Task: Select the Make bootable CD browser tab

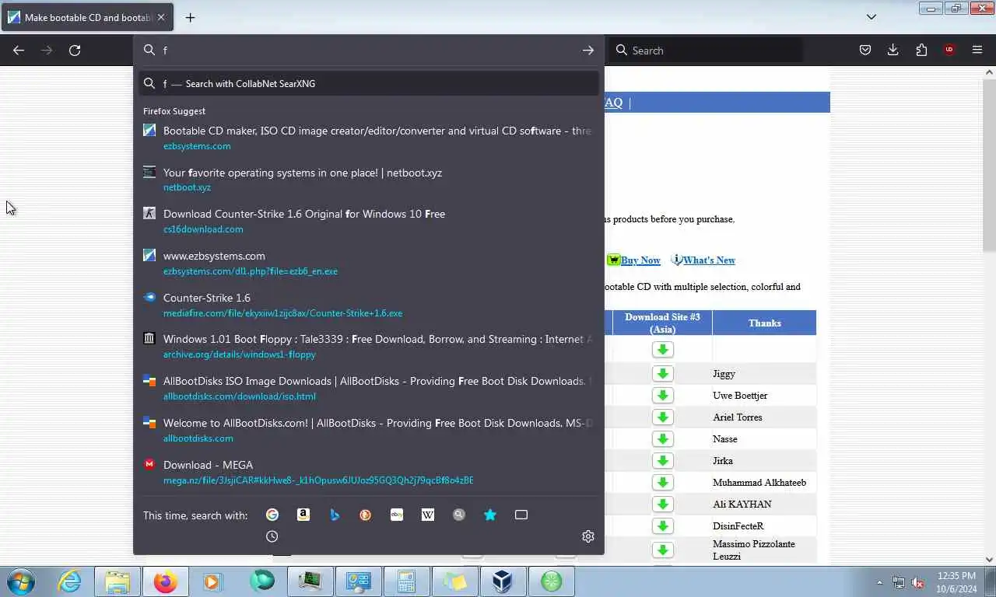Action: coord(87,17)
